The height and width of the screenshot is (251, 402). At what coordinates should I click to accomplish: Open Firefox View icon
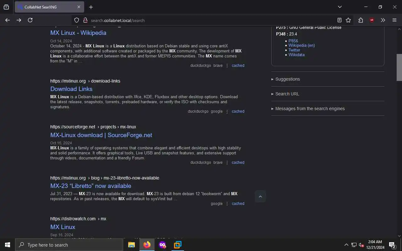[x=6, y=7]
